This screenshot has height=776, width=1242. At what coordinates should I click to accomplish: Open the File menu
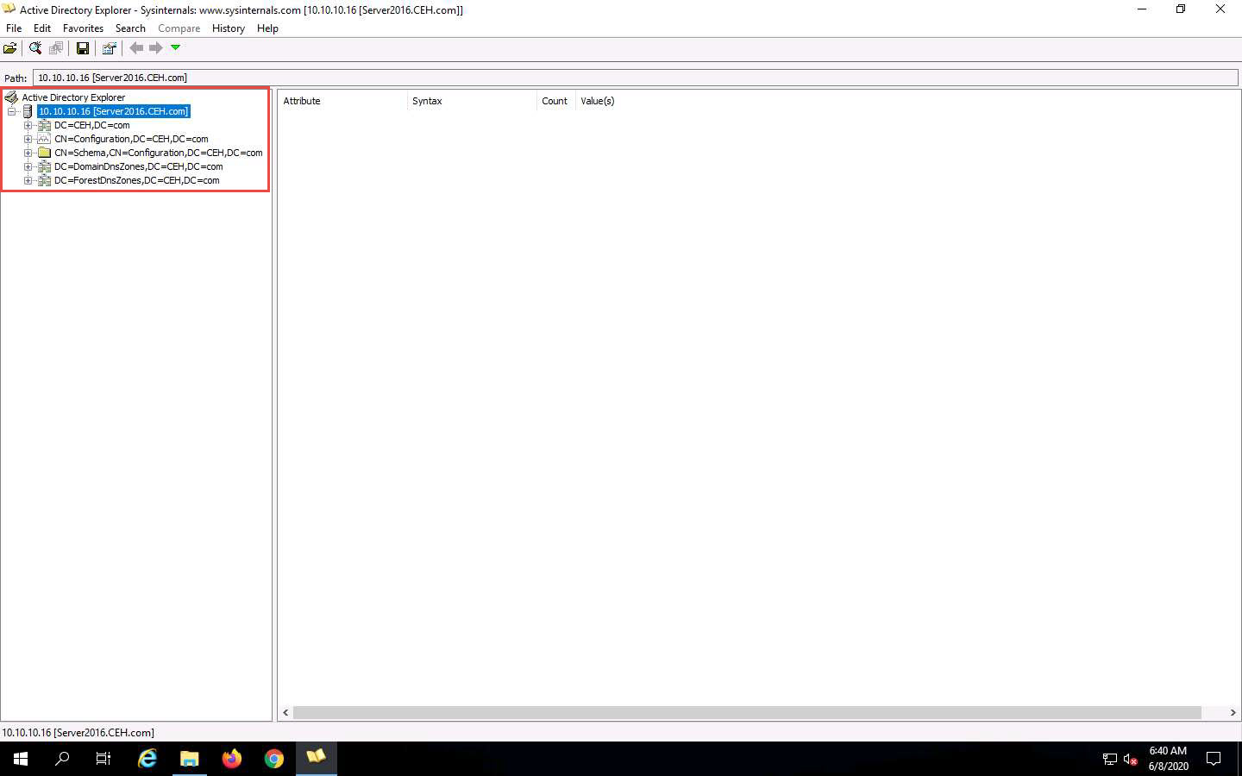[x=14, y=28]
